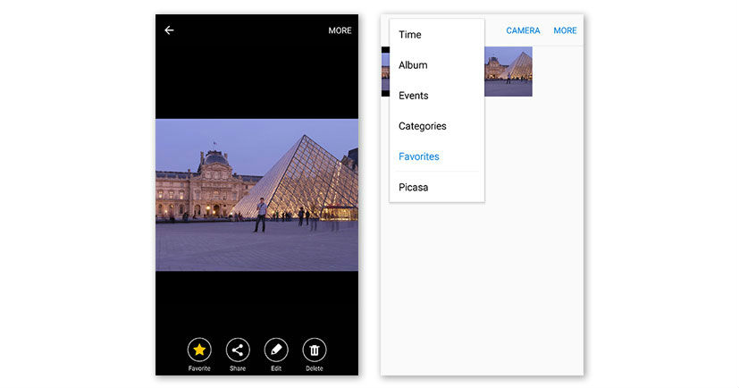The height and width of the screenshot is (388, 739).
Task: Open MORE menu on black photo viewer
Action: (x=340, y=30)
